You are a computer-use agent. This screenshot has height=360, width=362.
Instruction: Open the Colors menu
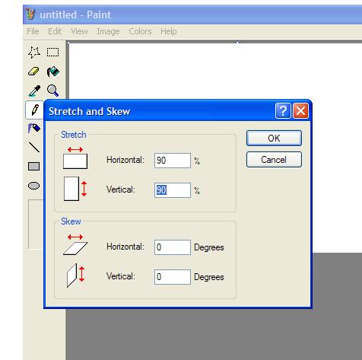pyautogui.click(x=140, y=31)
